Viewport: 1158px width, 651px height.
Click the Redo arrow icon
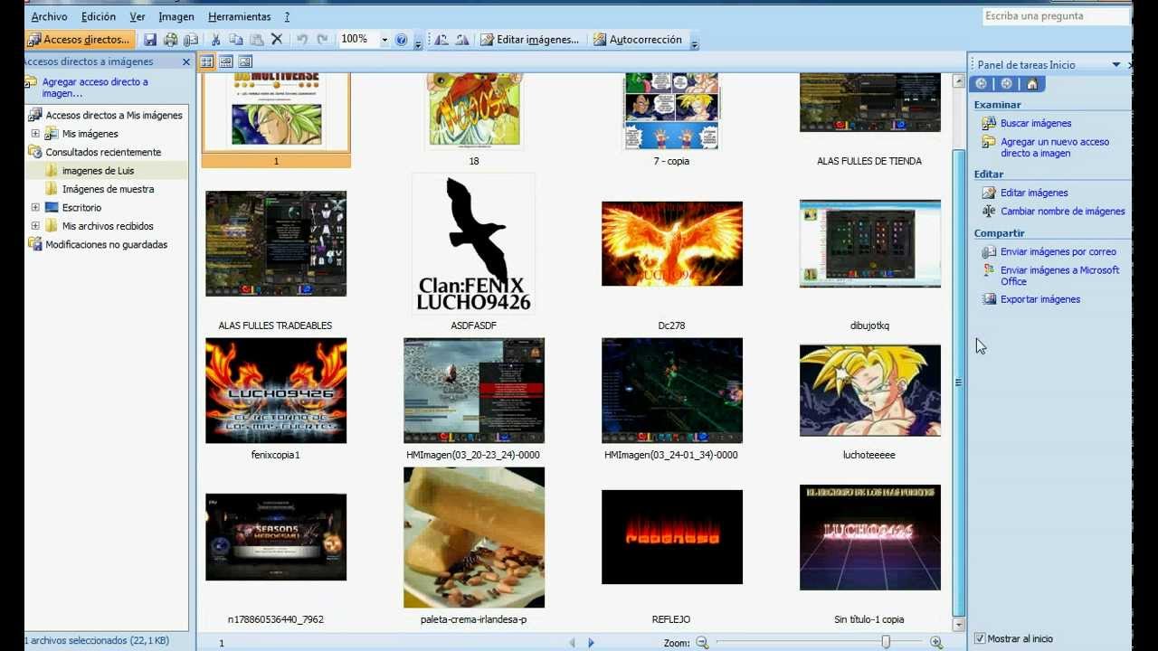coord(322,40)
